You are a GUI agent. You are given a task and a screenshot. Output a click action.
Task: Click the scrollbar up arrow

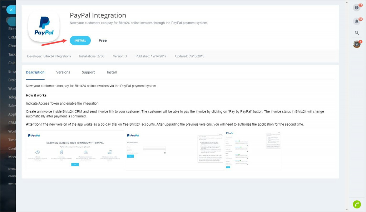[347, 2]
